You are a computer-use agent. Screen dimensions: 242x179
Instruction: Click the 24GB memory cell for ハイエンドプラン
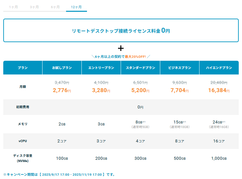tap(219, 122)
